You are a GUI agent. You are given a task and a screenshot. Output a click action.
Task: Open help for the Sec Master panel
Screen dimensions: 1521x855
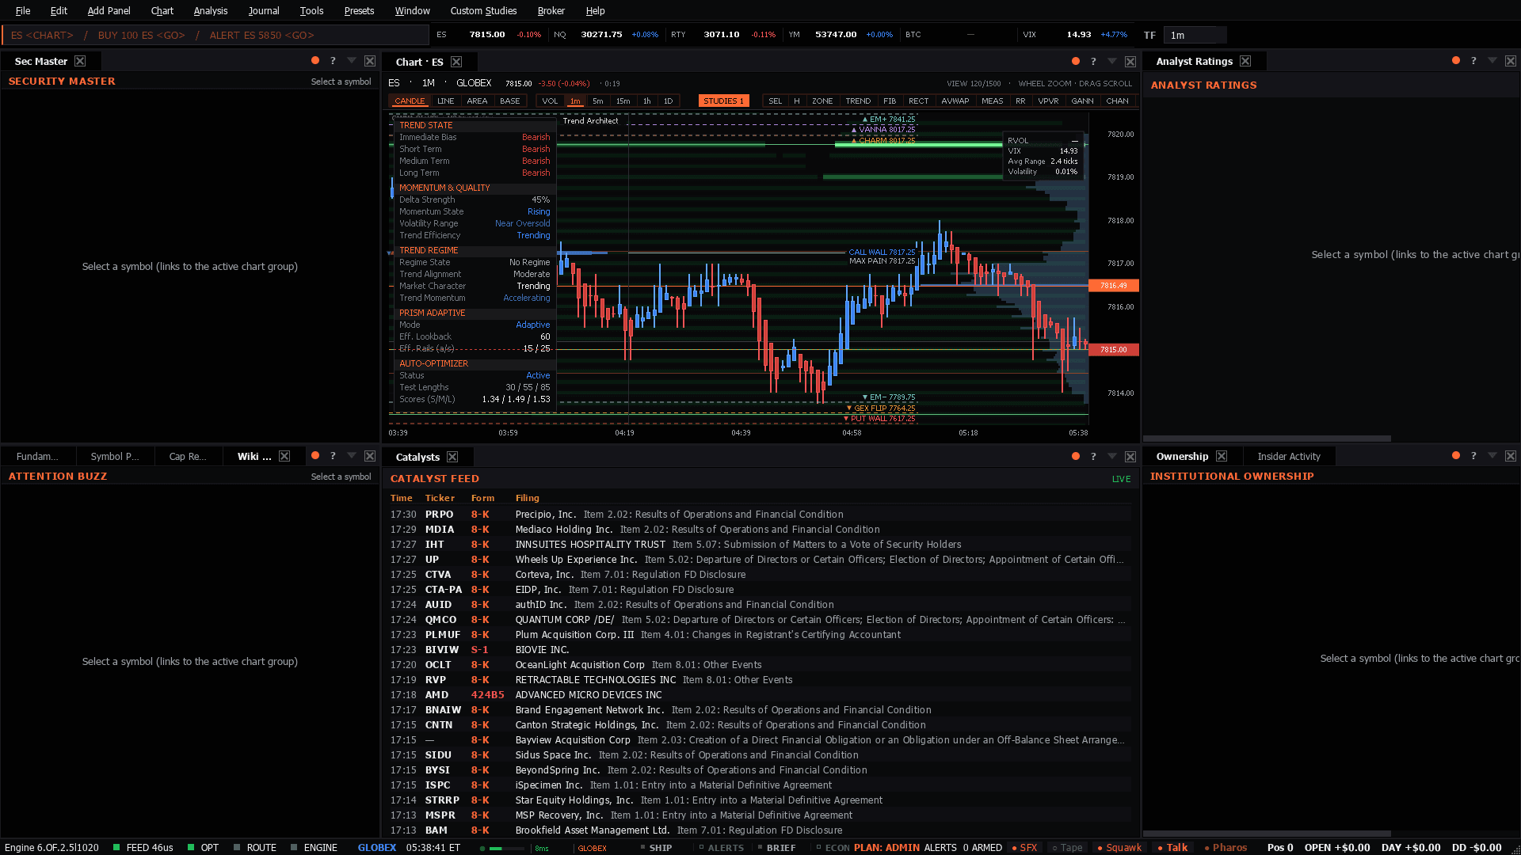click(333, 61)
